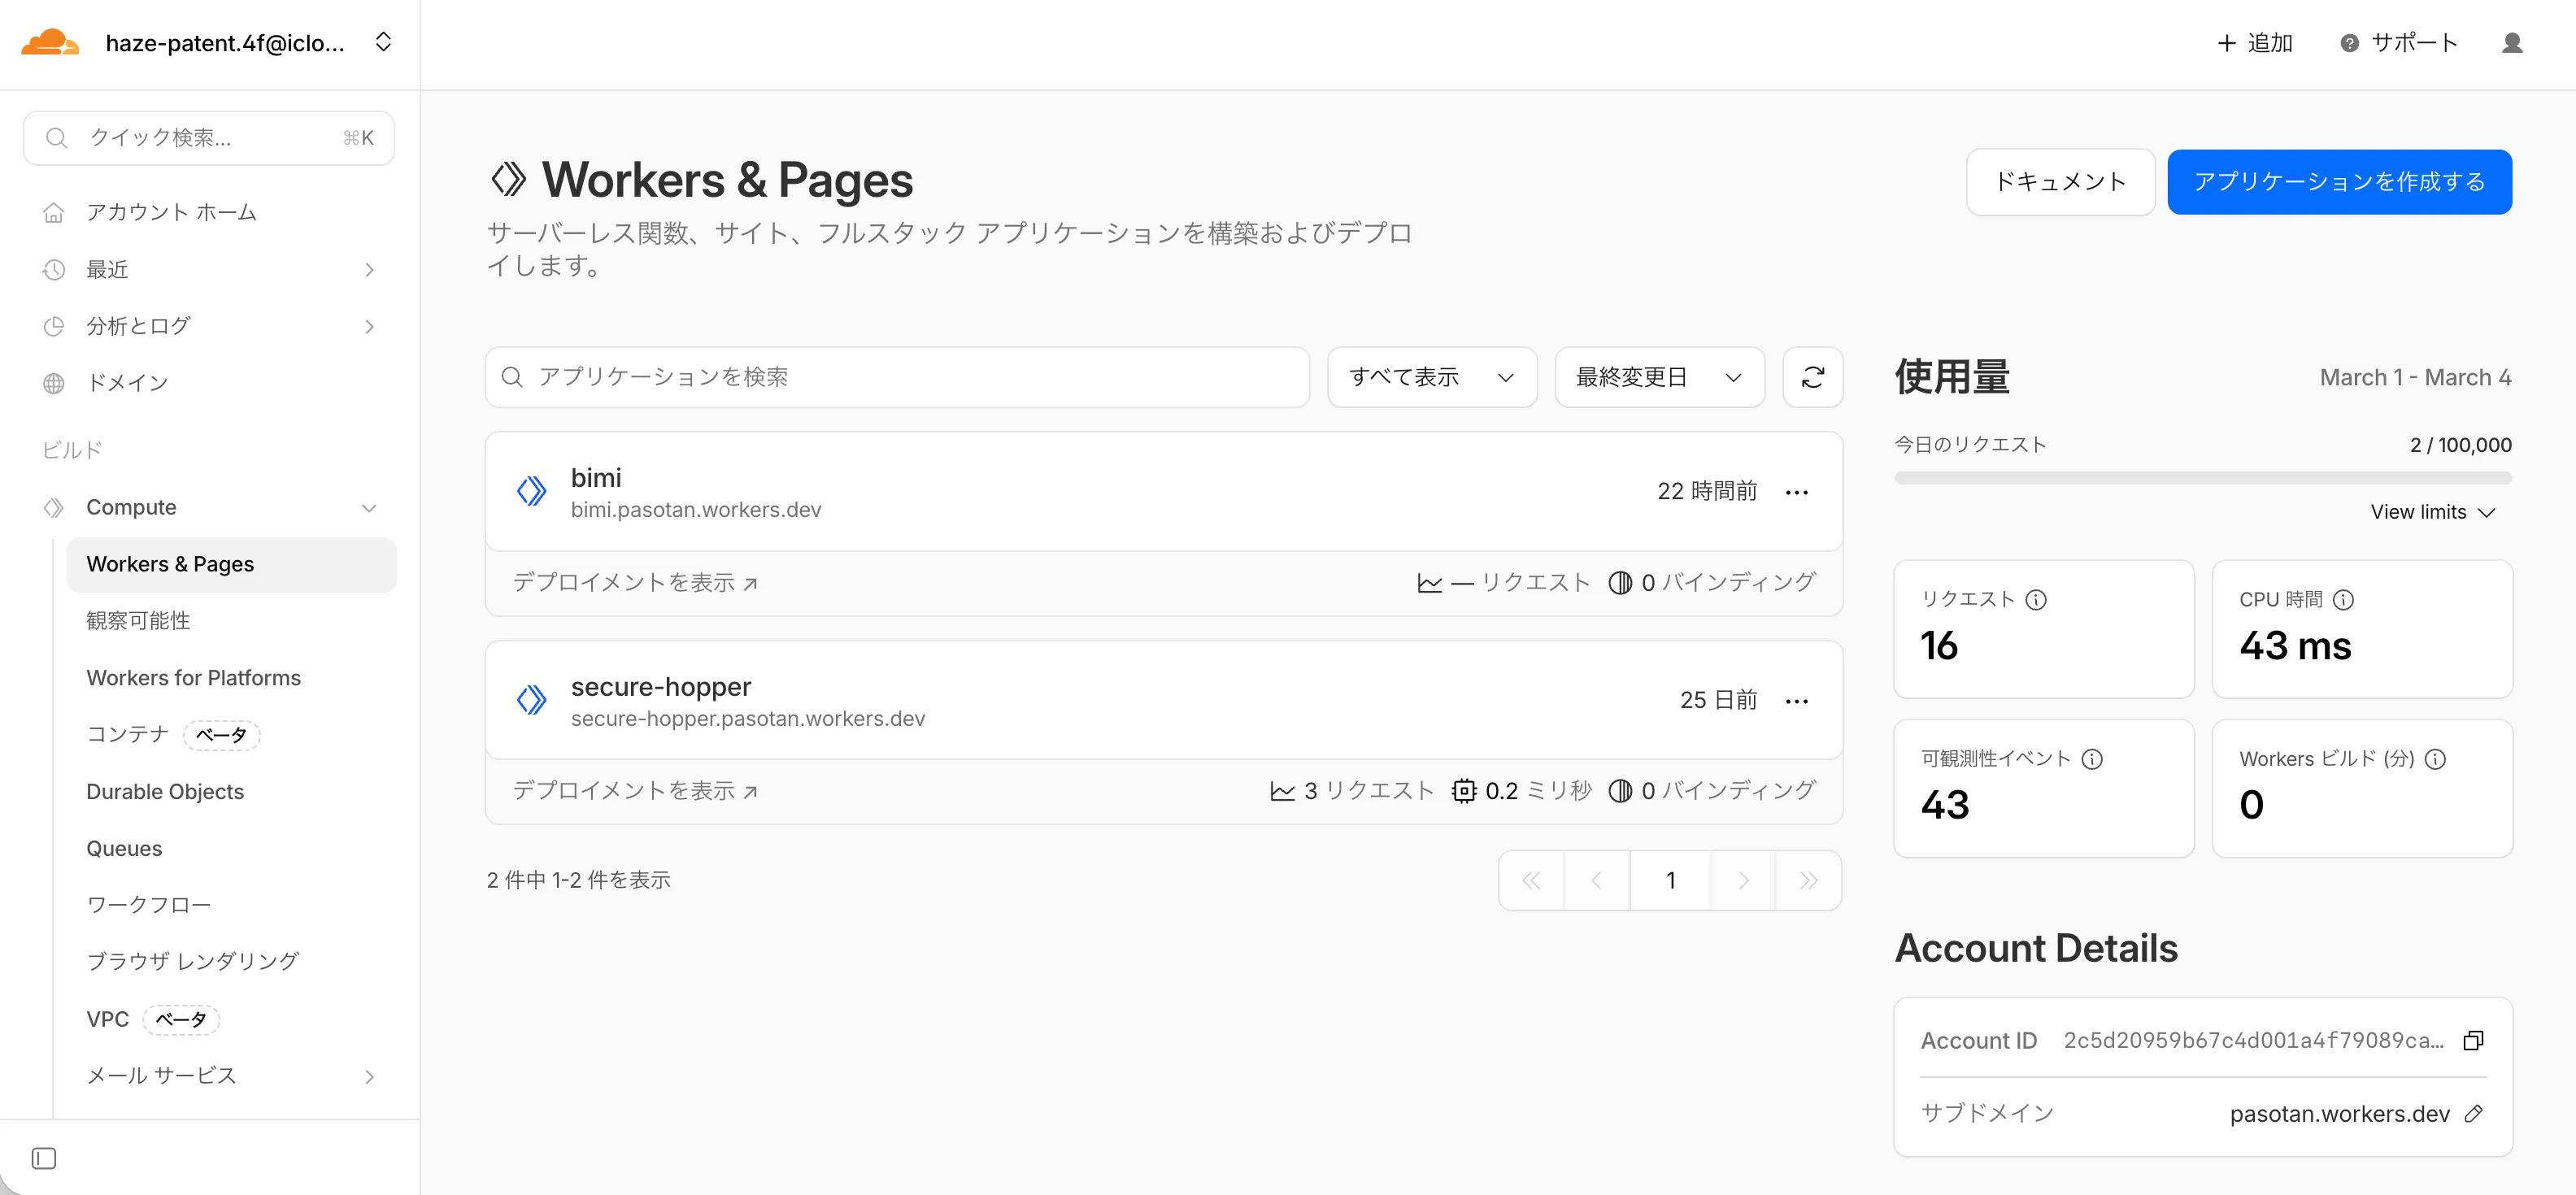Click the Cloudflare logo
2576x1195 pixels.
coord(50,42)
